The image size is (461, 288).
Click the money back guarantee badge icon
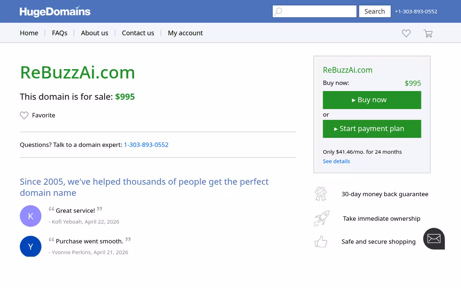pyautogui.click(x=320, y=194)
